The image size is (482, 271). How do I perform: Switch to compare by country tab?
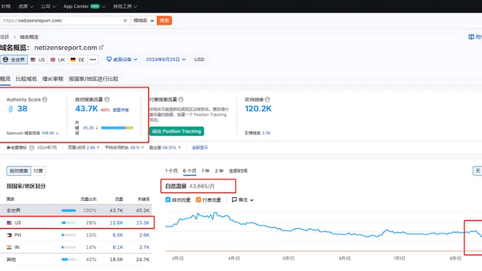pyautogui.click(x=93, y=79)
